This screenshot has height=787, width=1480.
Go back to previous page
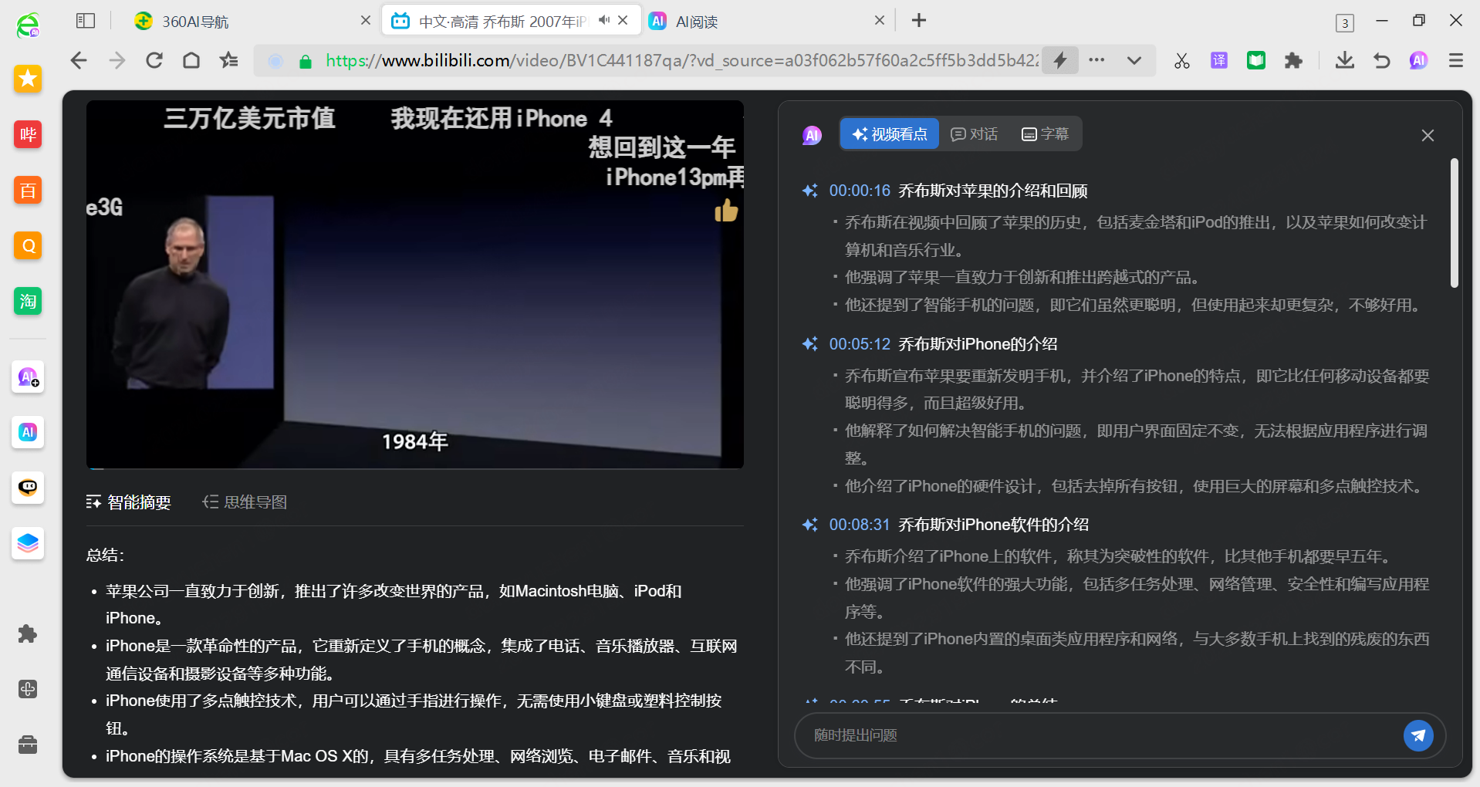[79, 60]
